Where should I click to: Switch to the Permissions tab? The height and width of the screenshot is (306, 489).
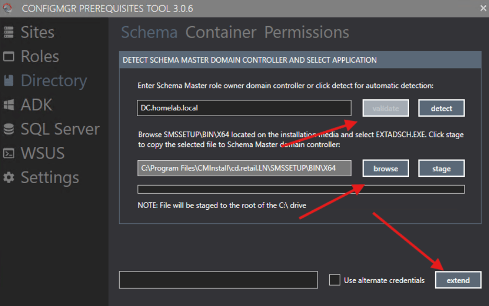[306, 32]
